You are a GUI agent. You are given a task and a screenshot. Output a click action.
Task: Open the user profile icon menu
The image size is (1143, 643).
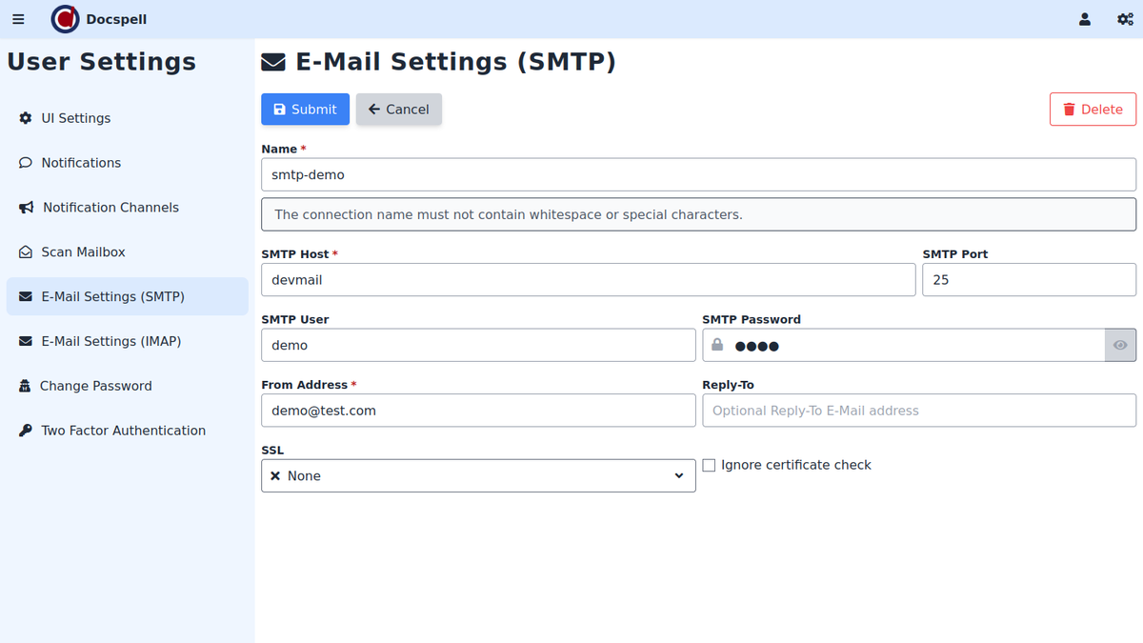pos(1085,19)
